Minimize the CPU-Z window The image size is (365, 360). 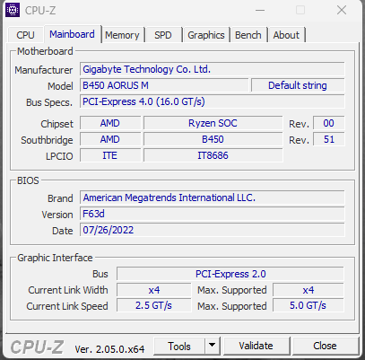click(x=260, y=11)
